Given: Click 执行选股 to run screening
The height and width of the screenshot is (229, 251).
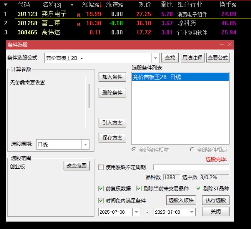Looking at the screenshot, I should [x=216, y=200].
